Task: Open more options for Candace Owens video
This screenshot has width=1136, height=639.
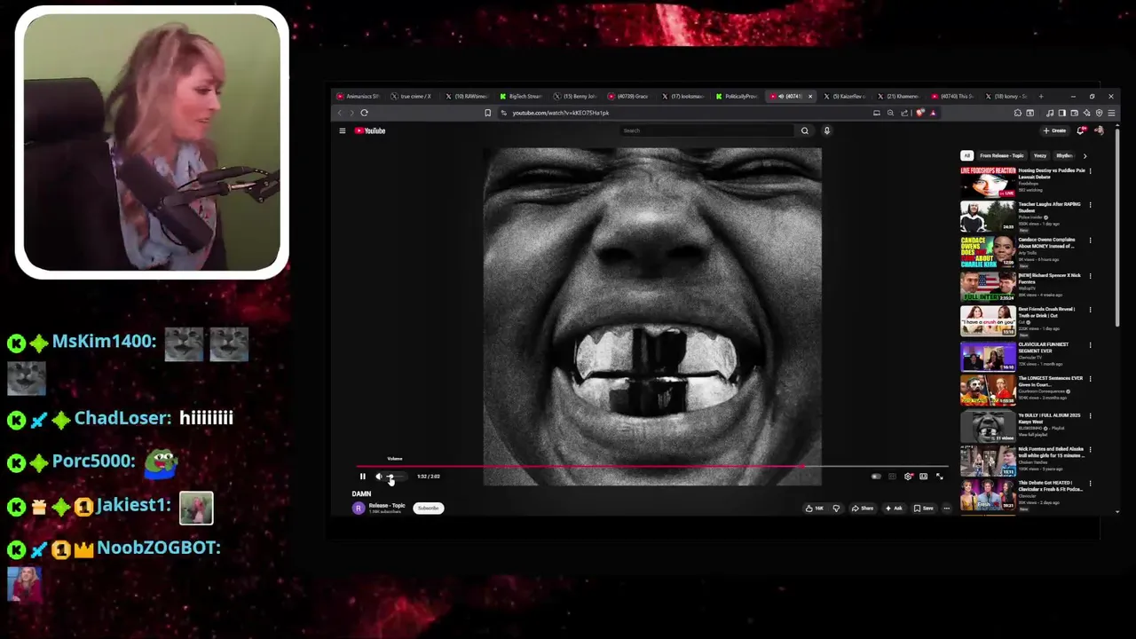Action: [1090, 241]
